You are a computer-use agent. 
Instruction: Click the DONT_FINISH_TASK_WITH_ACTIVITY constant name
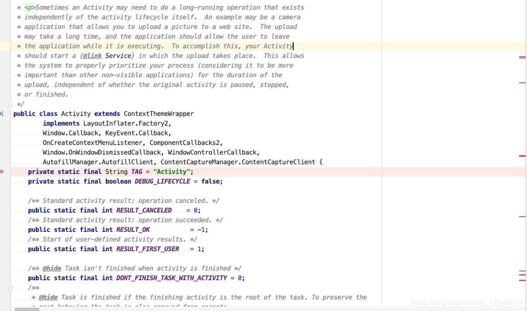[172, 278]
